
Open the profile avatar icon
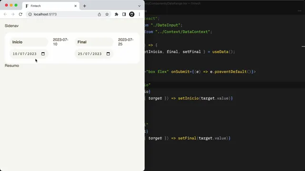[x=132, y=14]
